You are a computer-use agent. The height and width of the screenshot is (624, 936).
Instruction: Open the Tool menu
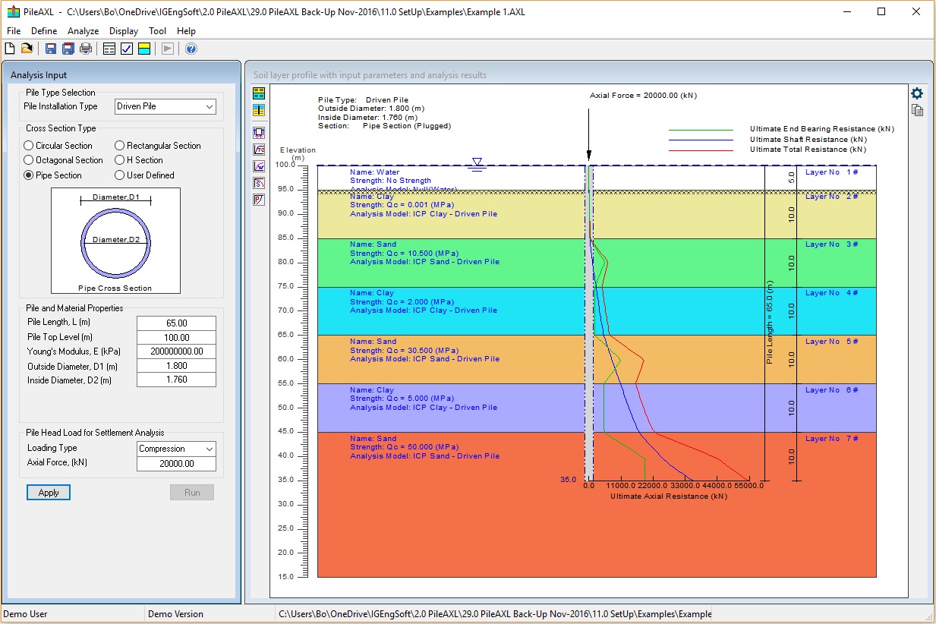tap(158, 31)
